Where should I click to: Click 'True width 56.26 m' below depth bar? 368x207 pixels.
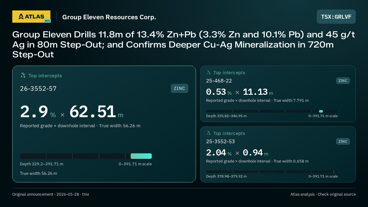[x=38, y=173]
